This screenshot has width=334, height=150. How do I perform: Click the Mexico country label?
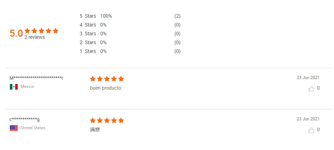point(28,86)
